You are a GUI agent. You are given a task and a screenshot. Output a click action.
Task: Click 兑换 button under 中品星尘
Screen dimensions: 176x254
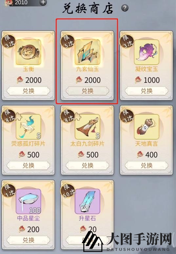pos(28,240)
